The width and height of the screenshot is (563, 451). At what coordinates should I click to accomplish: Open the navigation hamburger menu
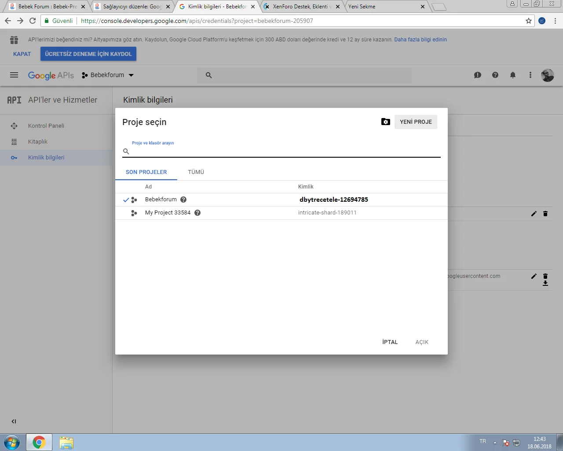tap(14, 75)
